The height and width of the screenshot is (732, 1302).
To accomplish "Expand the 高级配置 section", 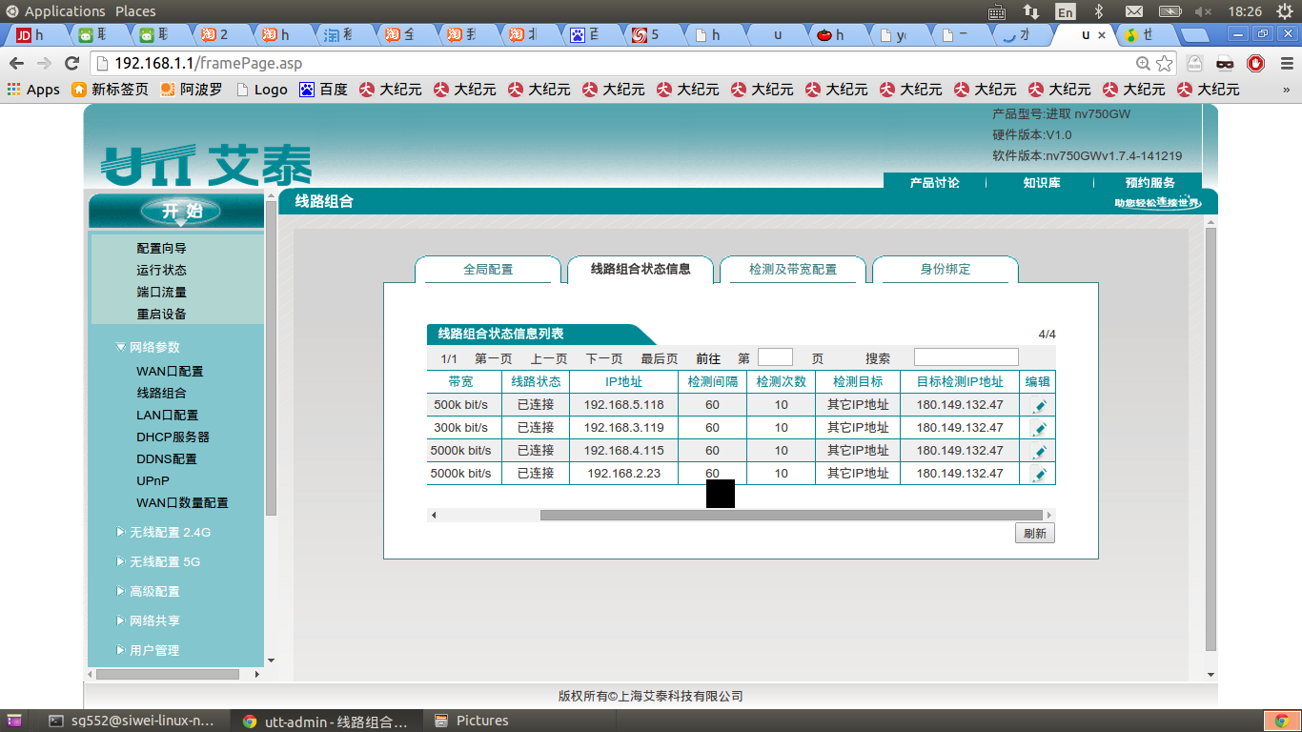I will 157,591.
